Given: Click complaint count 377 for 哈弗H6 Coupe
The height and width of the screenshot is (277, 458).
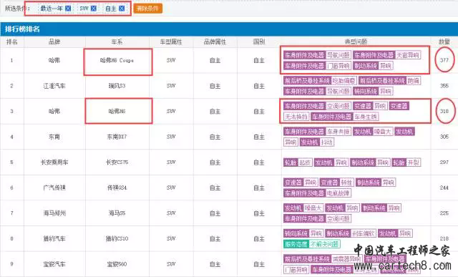Looking at the screenshot, I should (x=444, y=60).
